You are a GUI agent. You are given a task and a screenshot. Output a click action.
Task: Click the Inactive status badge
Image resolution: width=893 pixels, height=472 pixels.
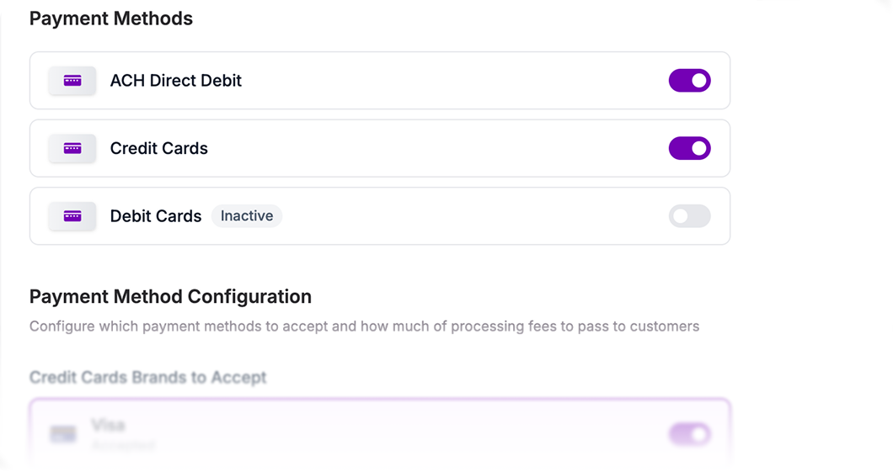click(x=247, y=216)
